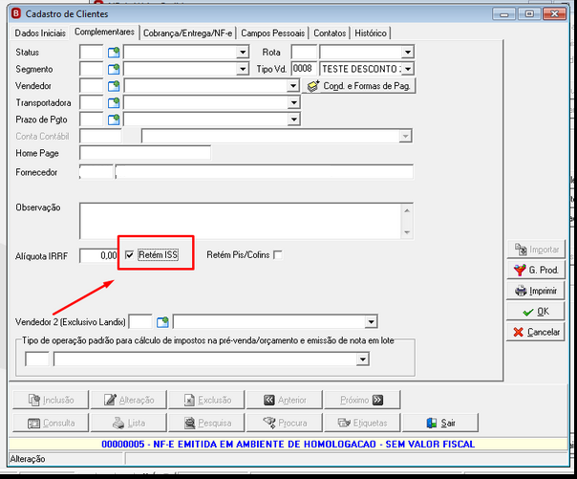
Task: Go to the Campos Pessoais tab
Action: [272, 33]
